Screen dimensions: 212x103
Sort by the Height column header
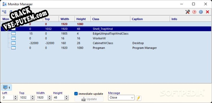click(83, 19)
